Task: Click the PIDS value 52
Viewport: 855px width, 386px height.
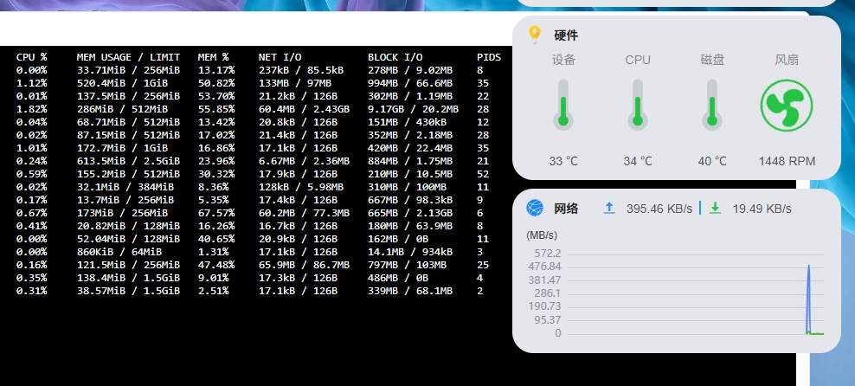Action: coord(483,175)
